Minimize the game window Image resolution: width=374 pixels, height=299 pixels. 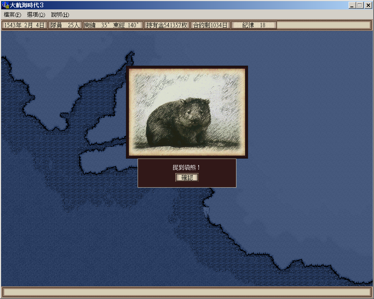pos(352,5)
